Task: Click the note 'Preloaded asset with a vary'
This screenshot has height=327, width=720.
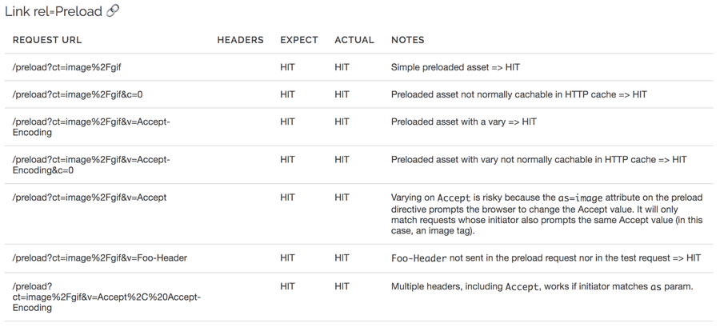Action: click(464, 122)
